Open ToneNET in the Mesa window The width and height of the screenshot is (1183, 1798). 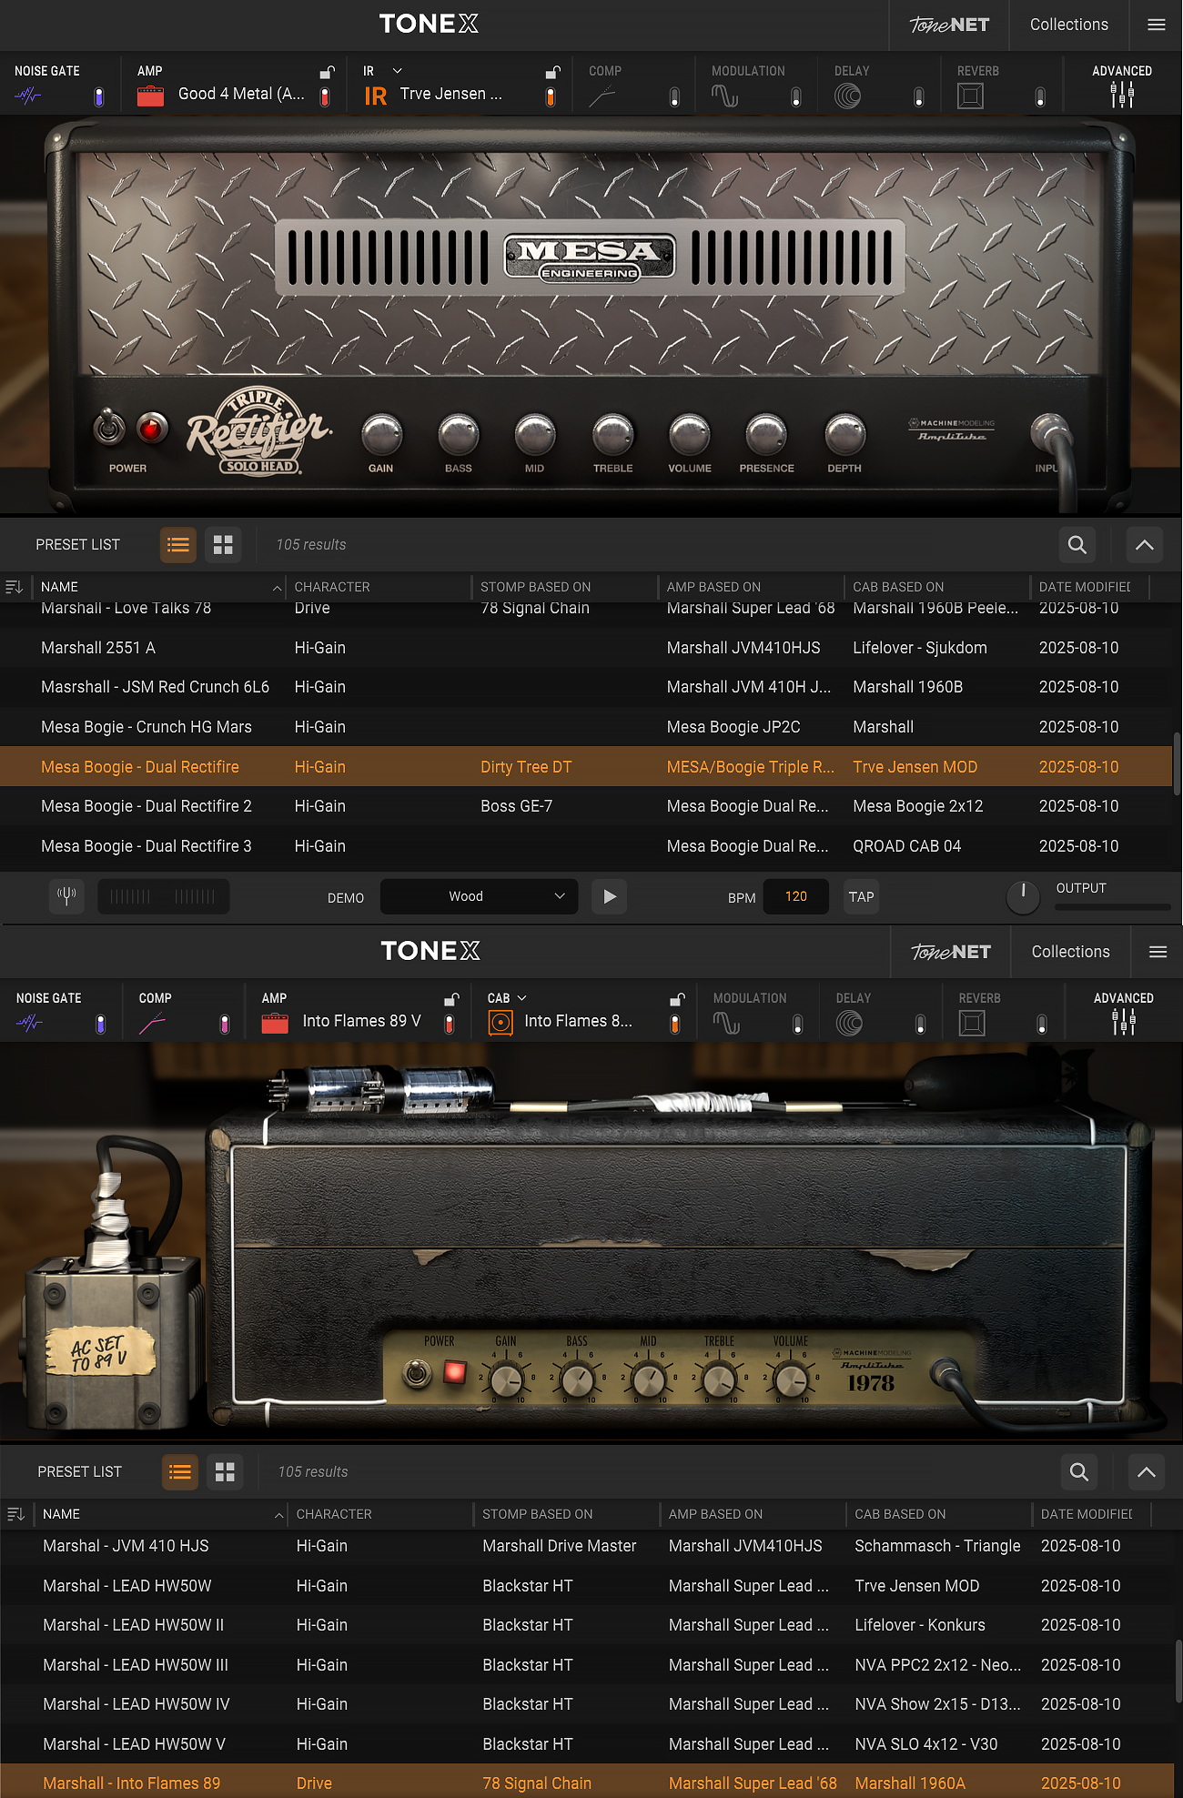pos(949,25)
